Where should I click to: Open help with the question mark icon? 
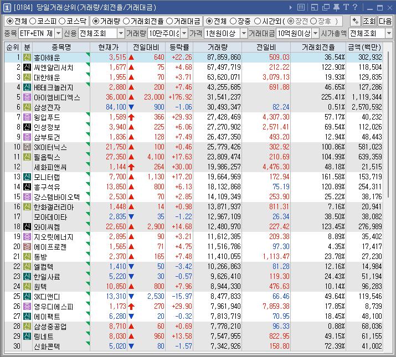pos(355,7)
